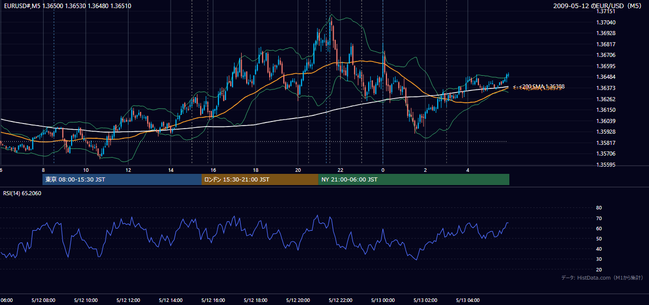Screen dimensions: 649x305
Task: Click price axis label 1.37151
Action: pyautogui.click(x=606, y=11)
